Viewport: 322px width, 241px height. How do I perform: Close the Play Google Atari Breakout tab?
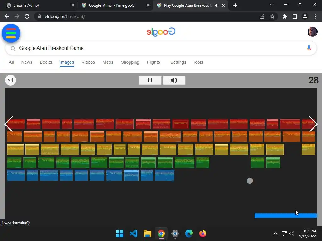[223, 5]
